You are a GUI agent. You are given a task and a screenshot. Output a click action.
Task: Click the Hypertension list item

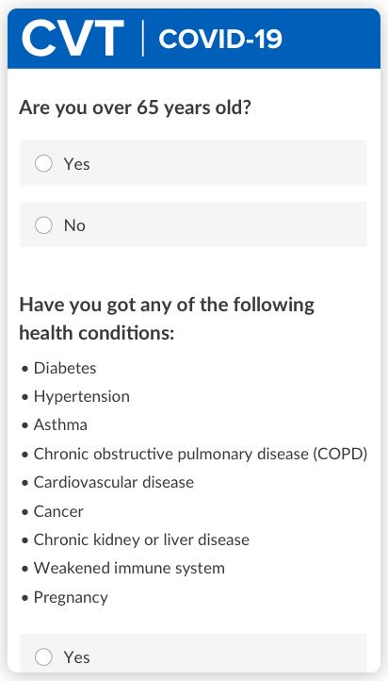pyautogui.click(x=82, y=397)
